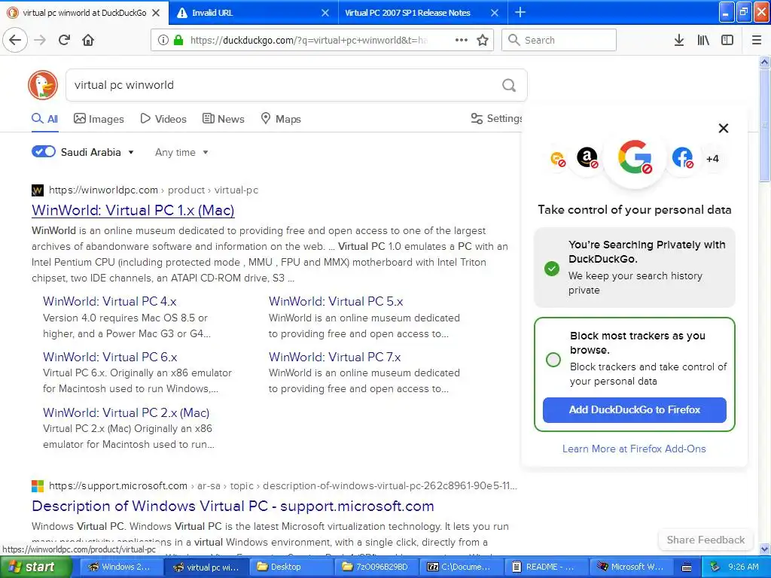The height and width of the screenshot is (578, 771).
Task: Close the Virtual PC 2007 Release Notes tab
Action: pos(495,13)
